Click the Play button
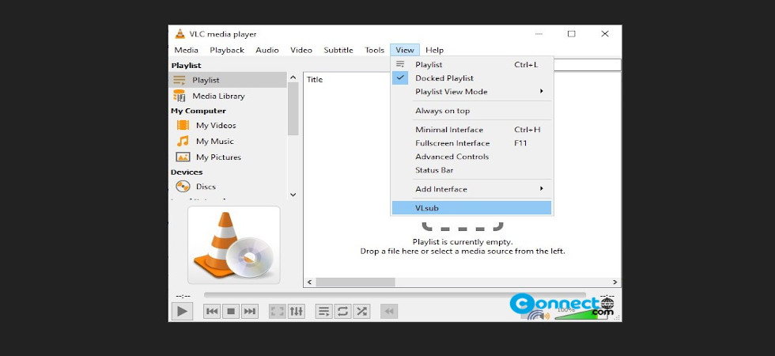 pyautogui.click(x=182, y=311)
